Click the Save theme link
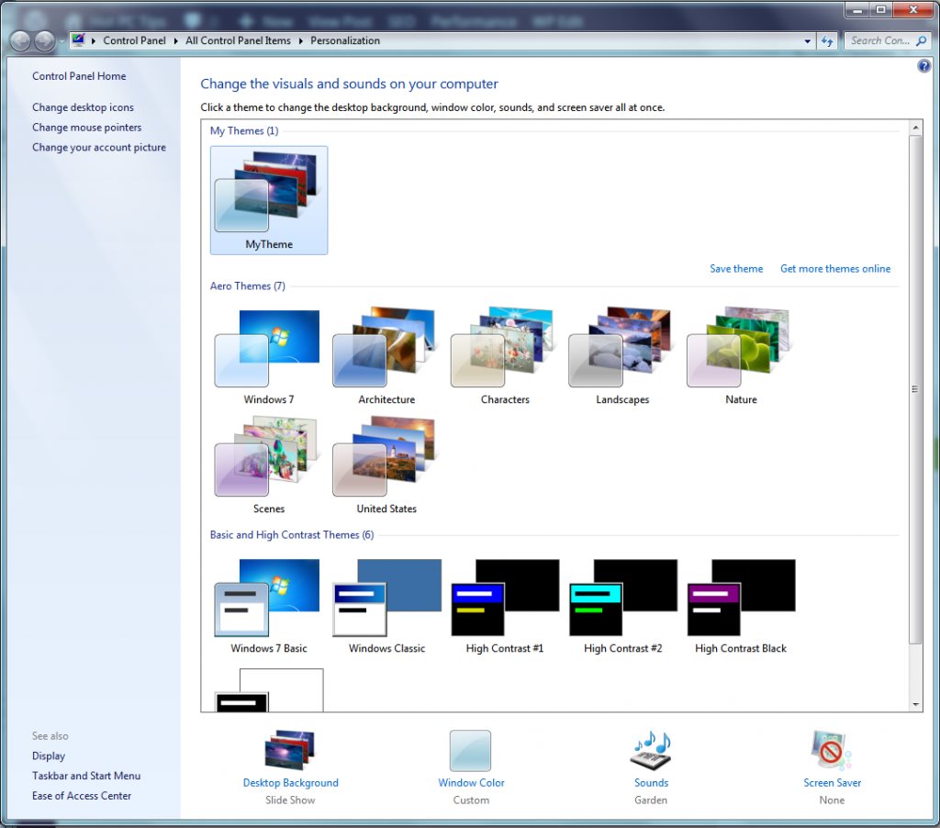 click(736, 268)
